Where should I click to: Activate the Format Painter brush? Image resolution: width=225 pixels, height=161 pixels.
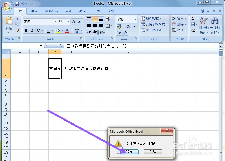click(17, 30)
